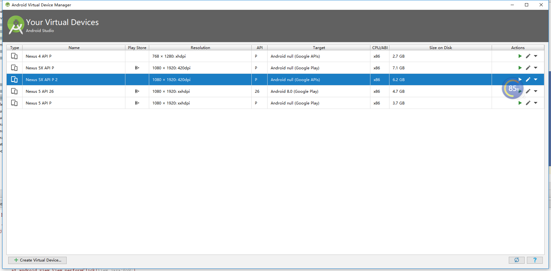Select the Nexus 5 API P name cell
Screen dimensions: 551x271
coord(74,103)
